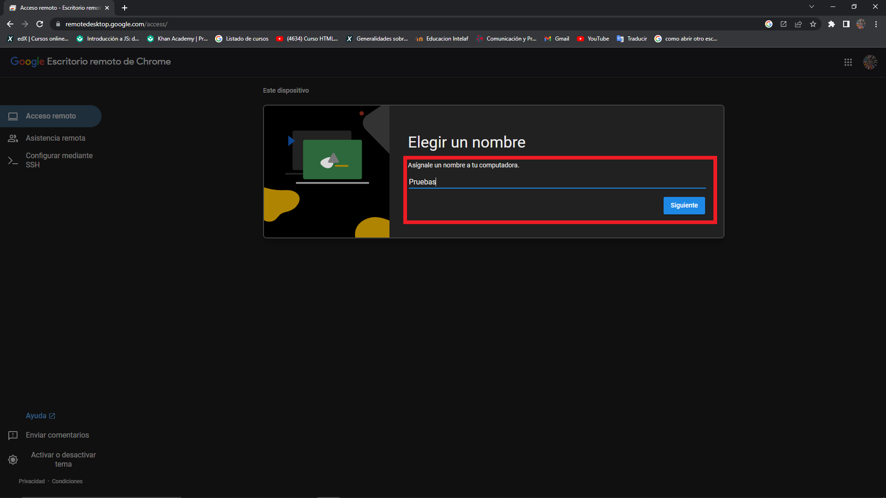Image resolution: width=886 pixels, height=498 pixels.
Task: Open Chrome side panel icon
Action: click(x=846, y=24)
